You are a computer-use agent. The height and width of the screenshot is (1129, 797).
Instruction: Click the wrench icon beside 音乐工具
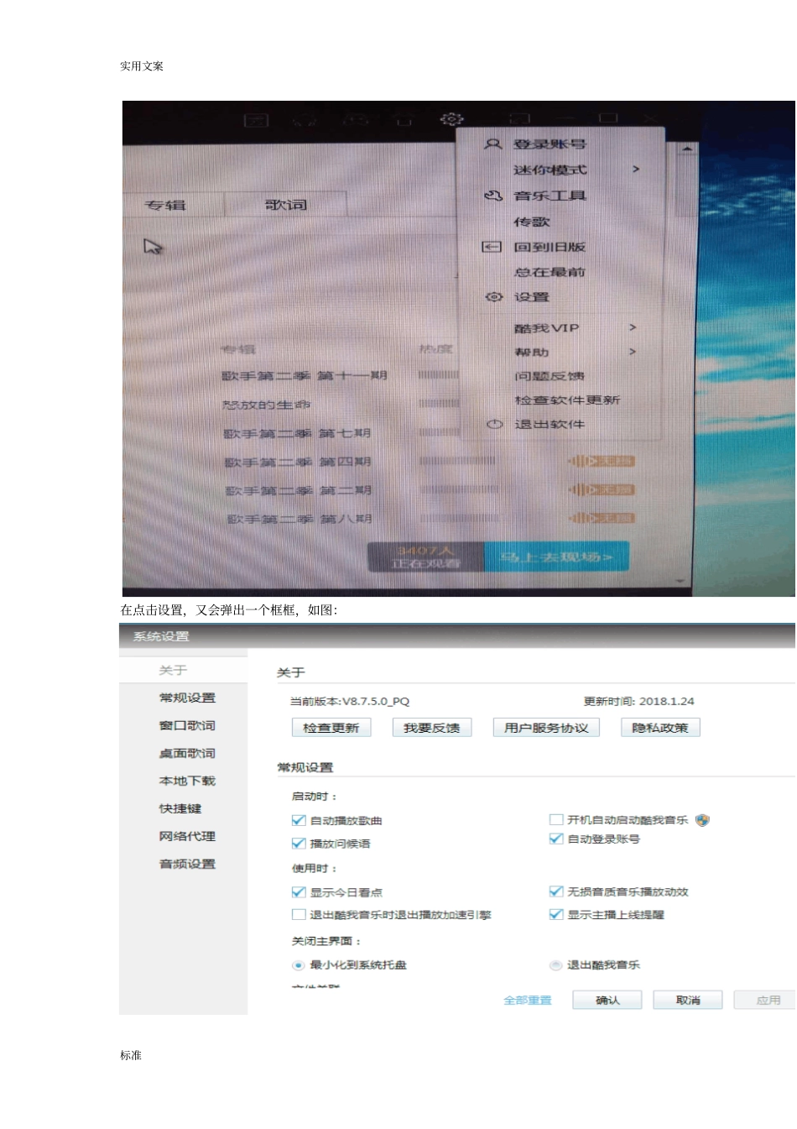492,196
